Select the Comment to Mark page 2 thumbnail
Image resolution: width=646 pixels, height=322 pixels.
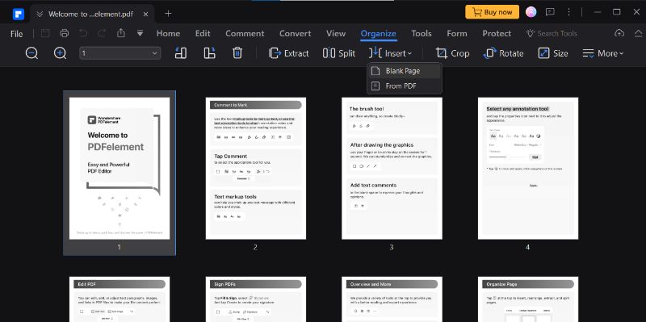(x=256, y=169)
